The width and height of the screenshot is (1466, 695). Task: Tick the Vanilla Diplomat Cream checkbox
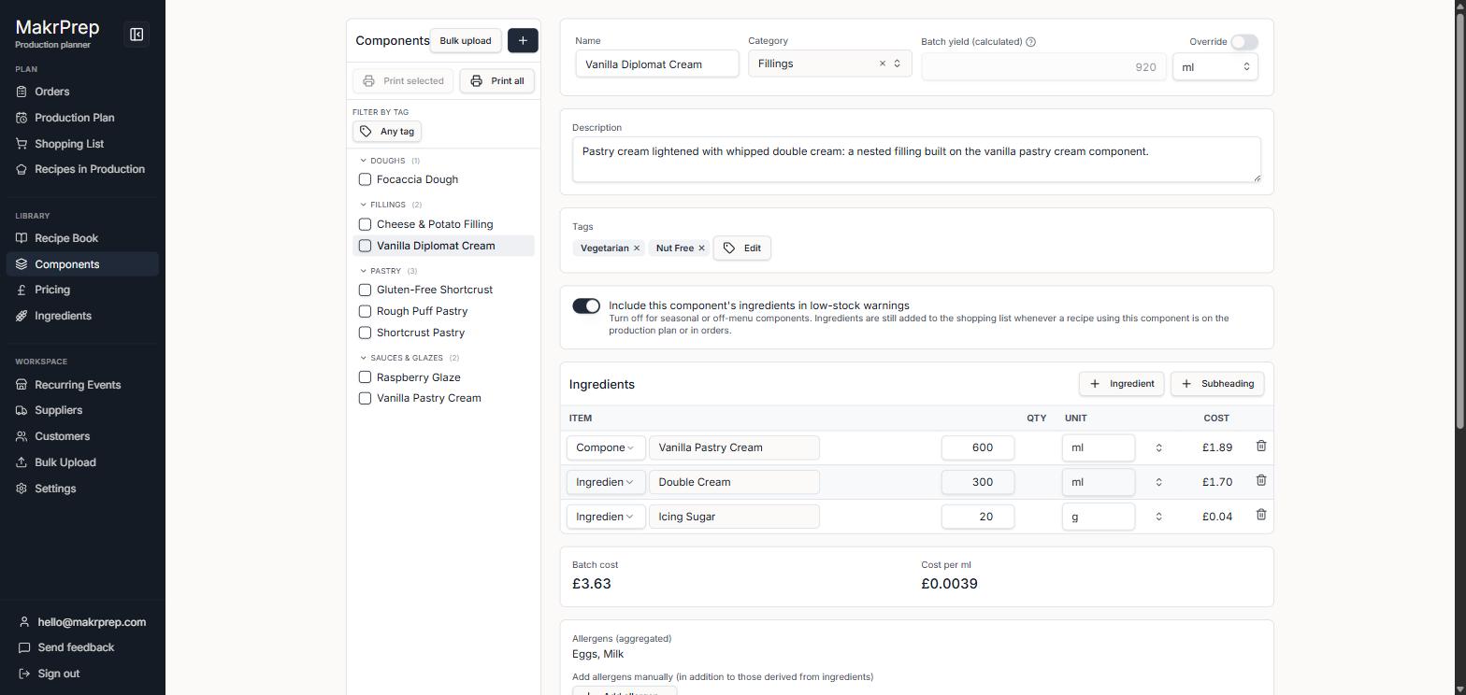366,246
